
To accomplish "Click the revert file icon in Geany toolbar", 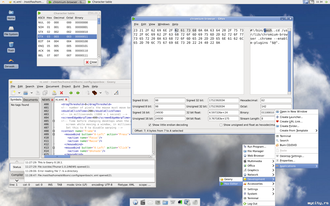I will point(54,93).
